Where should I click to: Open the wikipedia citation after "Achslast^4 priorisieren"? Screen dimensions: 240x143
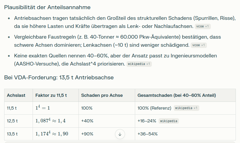[x=139, y=64]
